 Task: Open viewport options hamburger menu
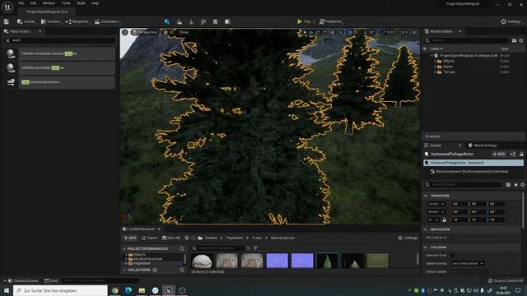tap(124, 32)
